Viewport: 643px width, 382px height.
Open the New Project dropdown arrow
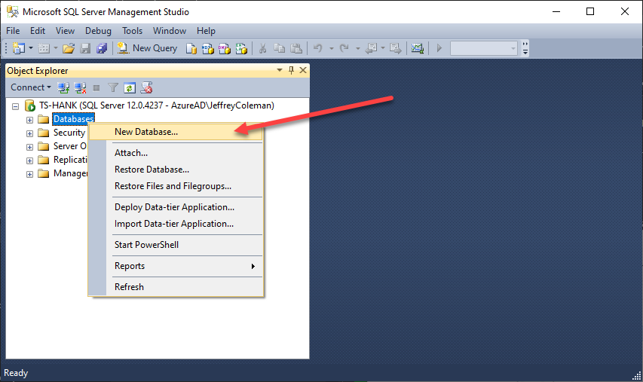pyautogui.click(x=30, y=48)
